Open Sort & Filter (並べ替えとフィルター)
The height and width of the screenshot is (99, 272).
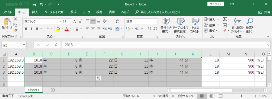238,25
